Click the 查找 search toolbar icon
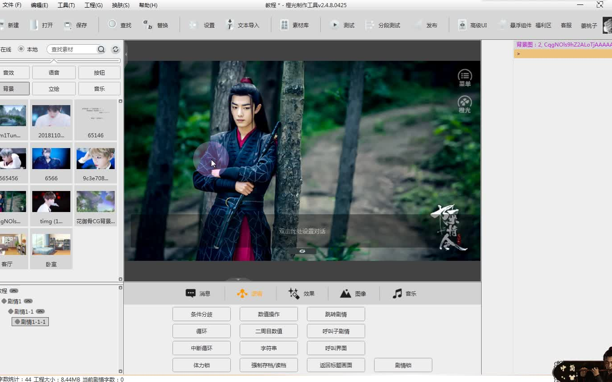This screenshot has width=612, height=382. [x=112, y=25]
